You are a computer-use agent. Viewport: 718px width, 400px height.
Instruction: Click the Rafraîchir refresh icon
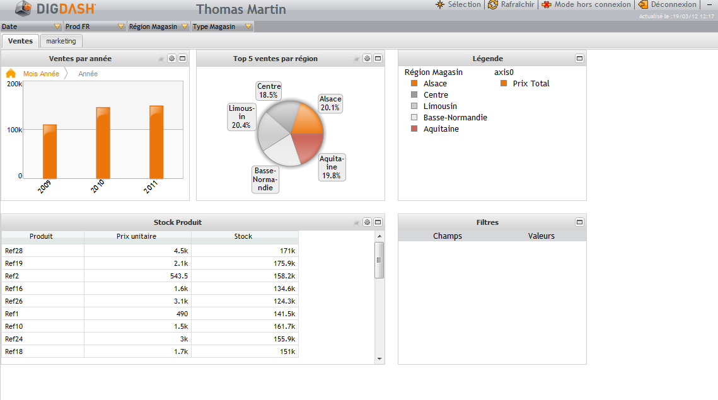(x=493, y=4)
